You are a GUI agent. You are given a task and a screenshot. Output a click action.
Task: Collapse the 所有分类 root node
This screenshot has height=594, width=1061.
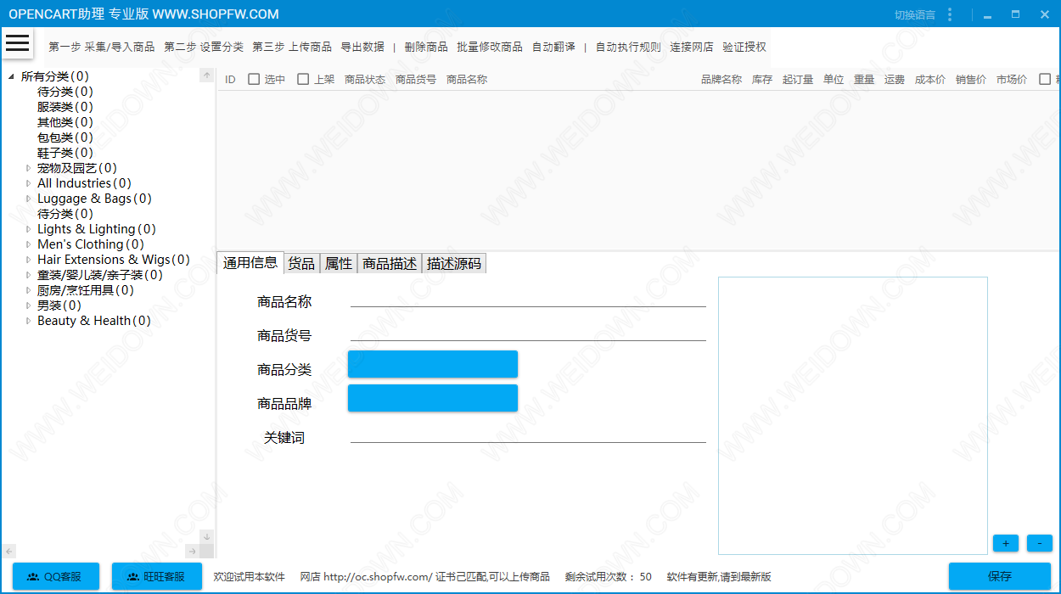tap(11, 76)
